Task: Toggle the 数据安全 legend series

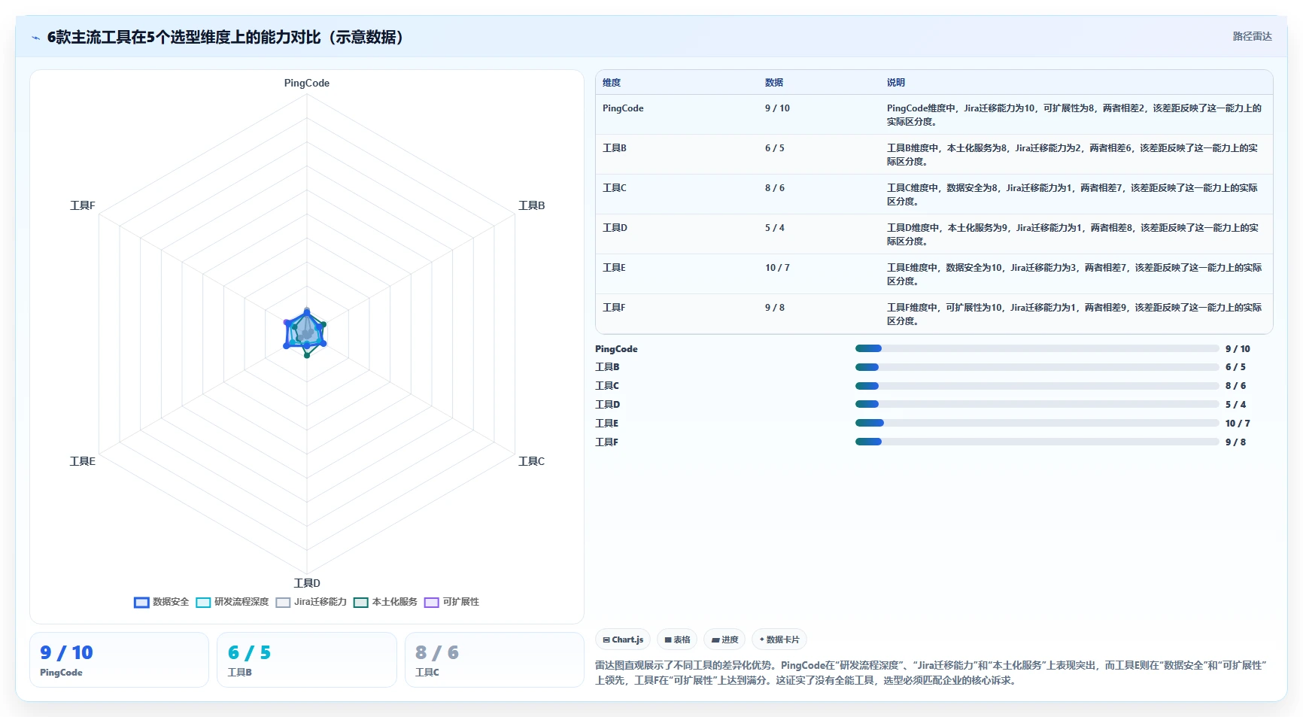Action: point(161,602)
